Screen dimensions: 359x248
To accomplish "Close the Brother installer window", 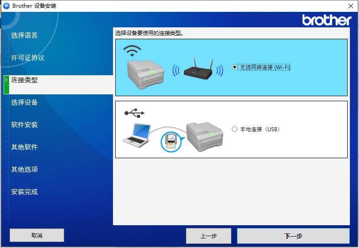I will coord(350,6).
